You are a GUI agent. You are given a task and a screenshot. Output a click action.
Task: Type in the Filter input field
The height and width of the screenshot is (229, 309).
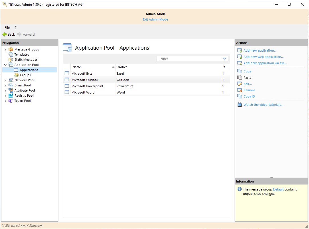[189, 59]
